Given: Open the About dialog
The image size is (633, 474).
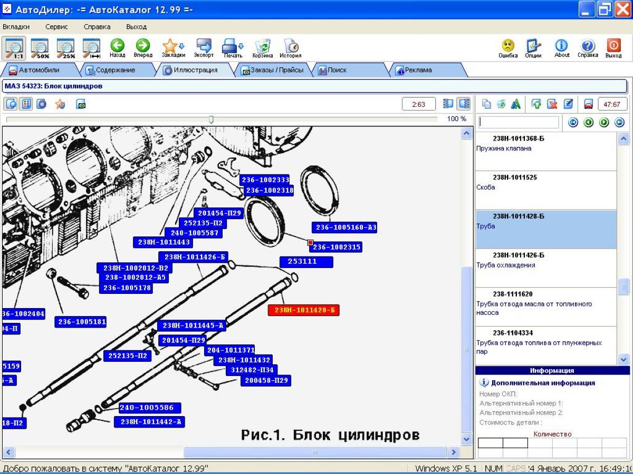Looking at the screenshot, I should tap(562, 48).
